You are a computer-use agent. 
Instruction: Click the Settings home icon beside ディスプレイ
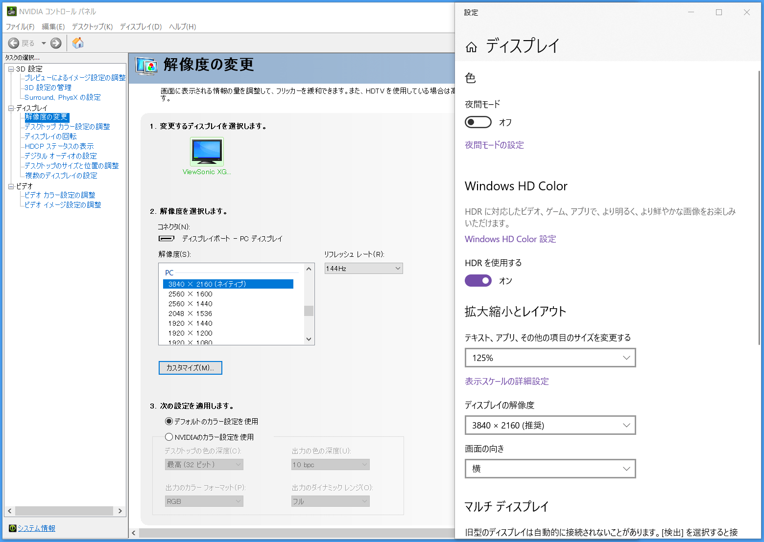coord(471,47)
